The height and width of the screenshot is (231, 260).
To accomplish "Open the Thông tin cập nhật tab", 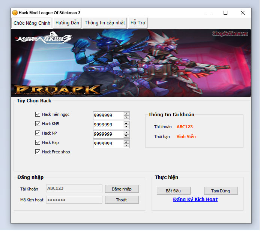I will pyautogui.click(x=105, y=23).
